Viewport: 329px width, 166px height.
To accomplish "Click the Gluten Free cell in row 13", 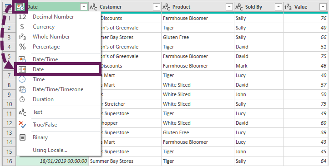I will click(x=197, y=132).
